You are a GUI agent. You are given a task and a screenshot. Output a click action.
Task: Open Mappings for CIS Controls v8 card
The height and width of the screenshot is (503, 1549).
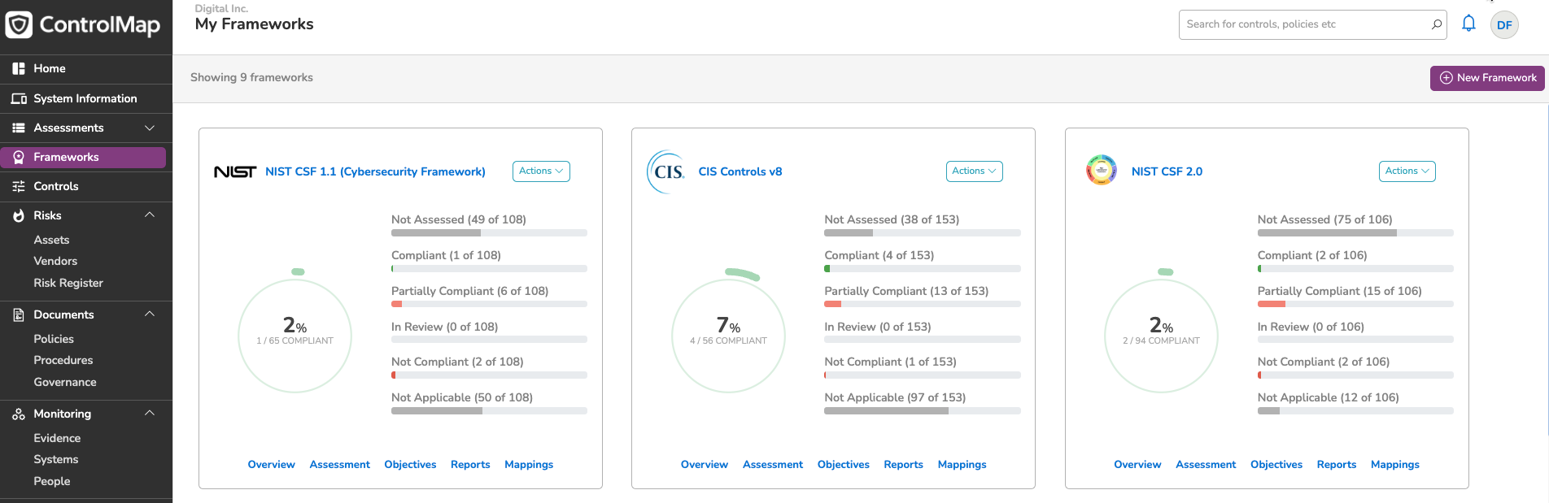[x=962, y=465]
